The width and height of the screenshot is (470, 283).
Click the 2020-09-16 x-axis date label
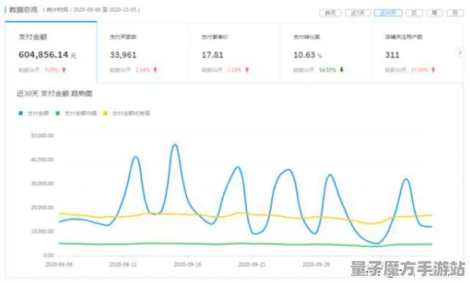tap(188, 264)
